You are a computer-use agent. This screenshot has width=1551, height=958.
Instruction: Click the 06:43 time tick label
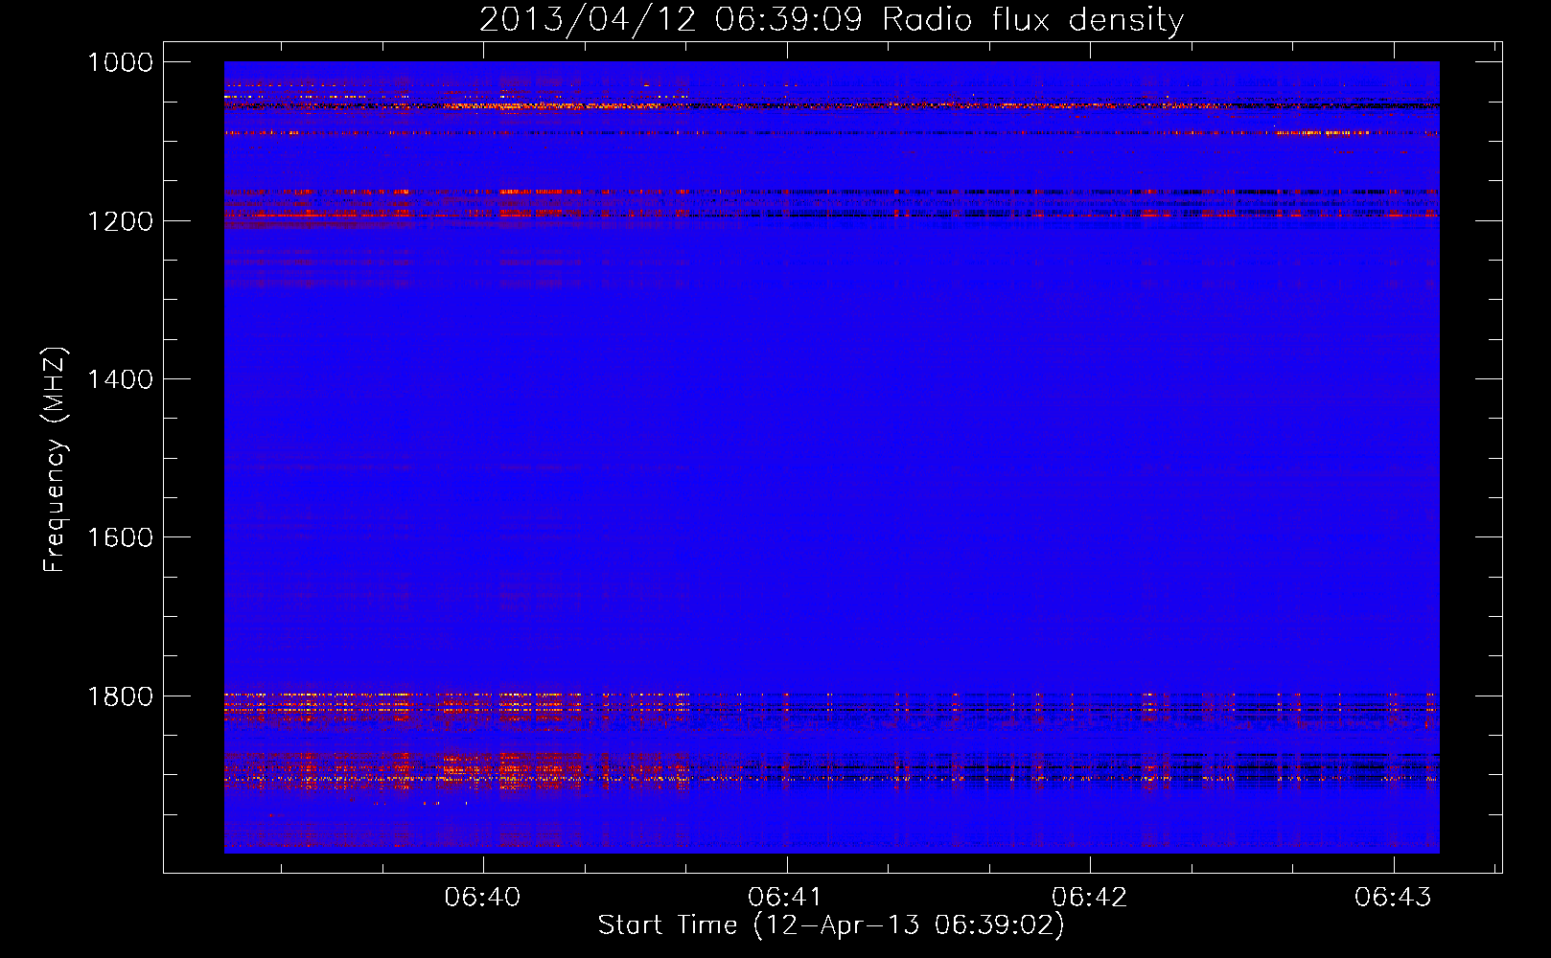click(1393, 898)
